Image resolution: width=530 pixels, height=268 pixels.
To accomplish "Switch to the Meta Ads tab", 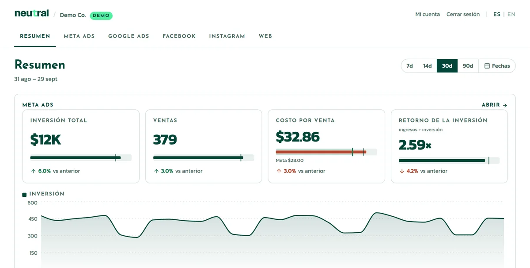I will pos(79,36).
